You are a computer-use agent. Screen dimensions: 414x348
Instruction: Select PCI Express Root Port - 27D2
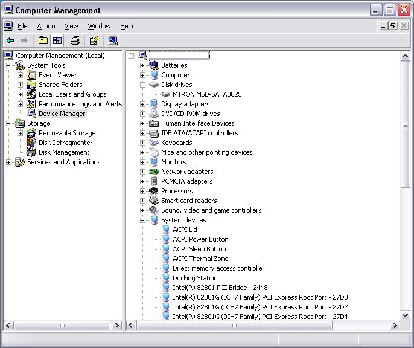coord(260,307)
